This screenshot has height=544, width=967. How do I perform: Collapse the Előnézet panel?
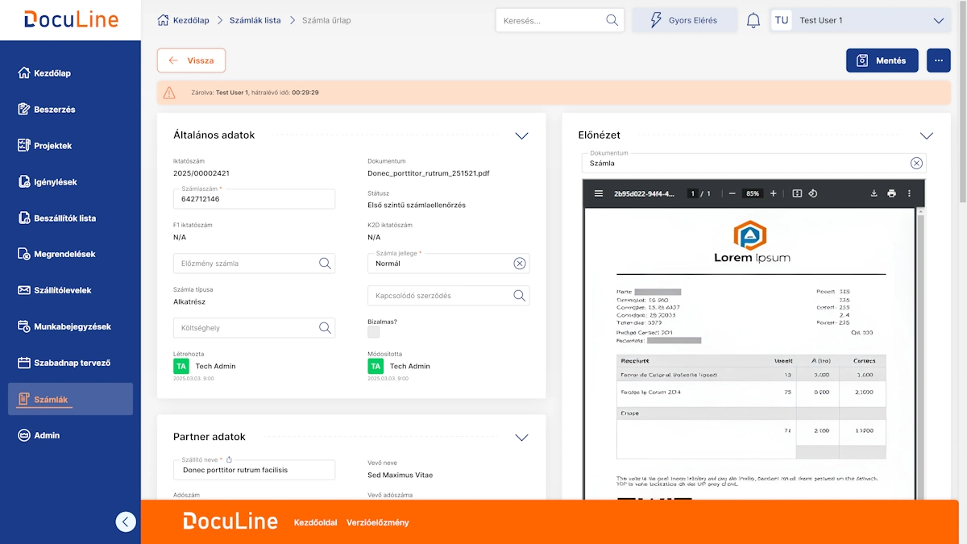[927, 135]
